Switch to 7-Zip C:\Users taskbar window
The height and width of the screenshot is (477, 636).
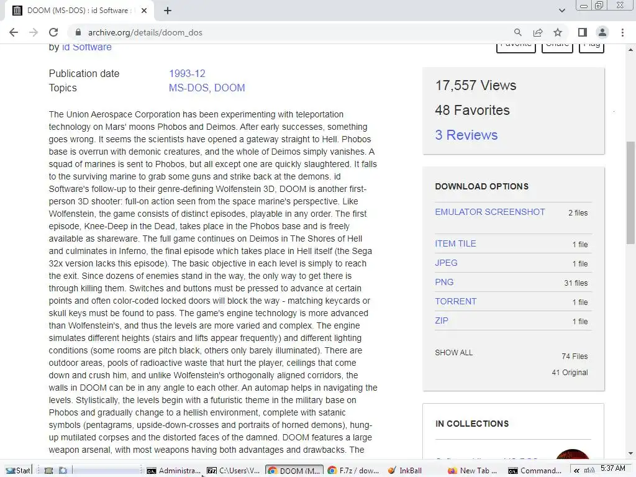(234, 471)
